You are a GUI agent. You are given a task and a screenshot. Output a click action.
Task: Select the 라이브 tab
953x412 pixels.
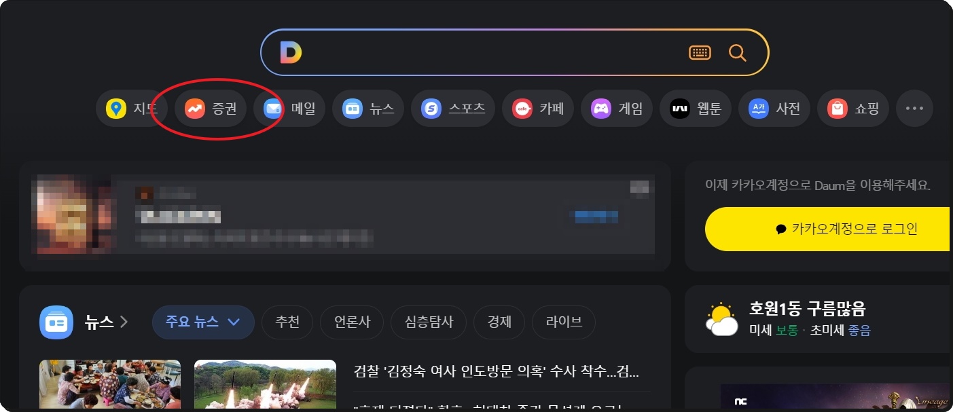tap(564, 322)
